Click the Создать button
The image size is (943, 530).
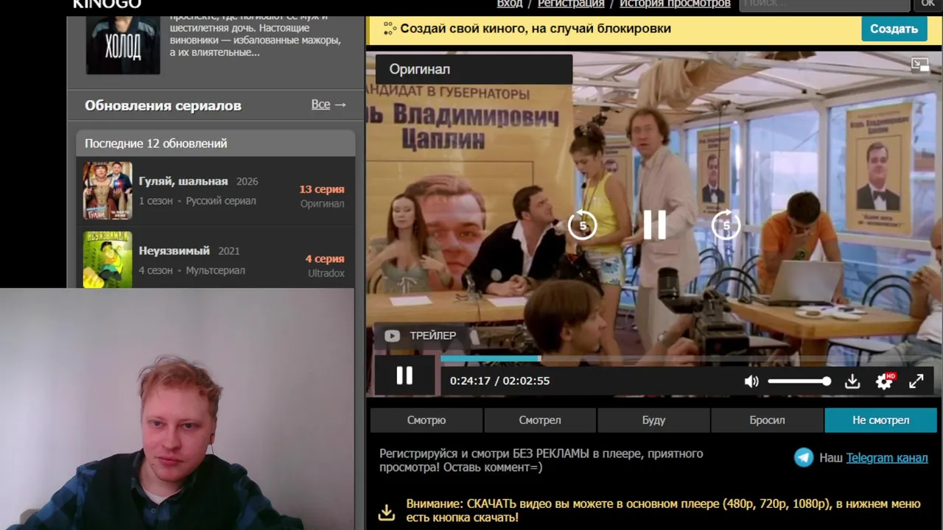pos(894,29)
